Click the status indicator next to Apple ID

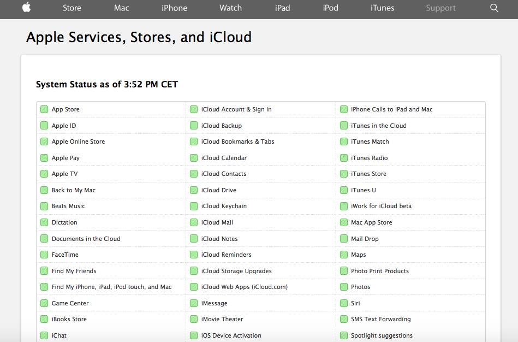(44, 126)
